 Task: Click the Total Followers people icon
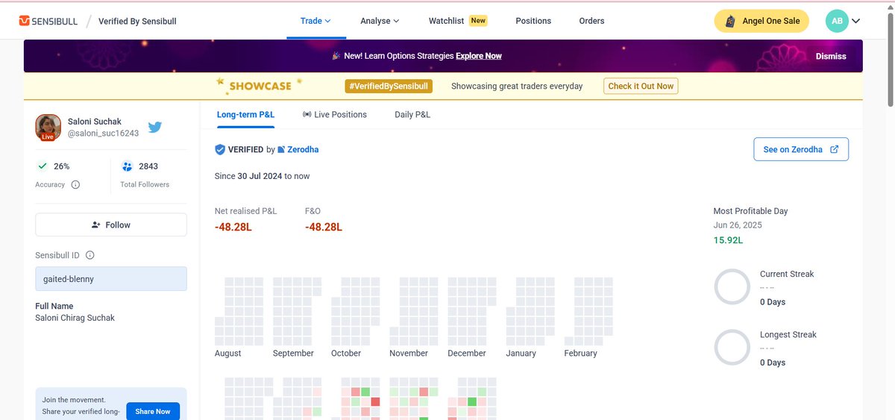point(127,166)
